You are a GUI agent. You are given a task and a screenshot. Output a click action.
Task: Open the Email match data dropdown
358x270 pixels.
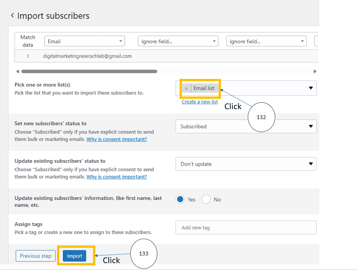point(84,41)
